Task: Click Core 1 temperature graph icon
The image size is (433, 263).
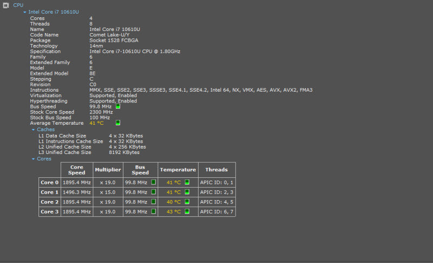Action: (x=187, y=192)
